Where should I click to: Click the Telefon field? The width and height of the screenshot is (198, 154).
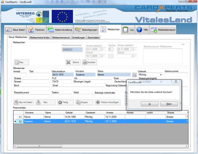click(x=62, y=96)
